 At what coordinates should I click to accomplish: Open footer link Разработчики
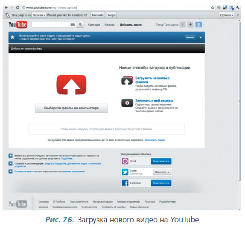click(167, 202)
